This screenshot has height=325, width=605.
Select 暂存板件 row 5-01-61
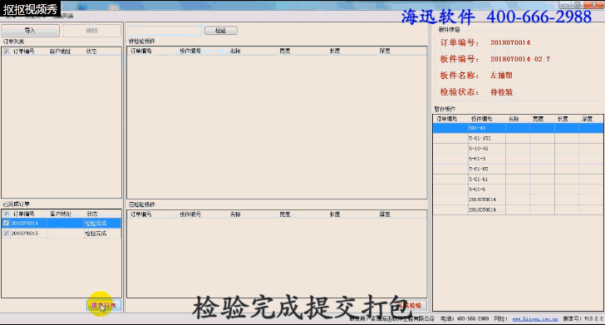coord(518,179)
